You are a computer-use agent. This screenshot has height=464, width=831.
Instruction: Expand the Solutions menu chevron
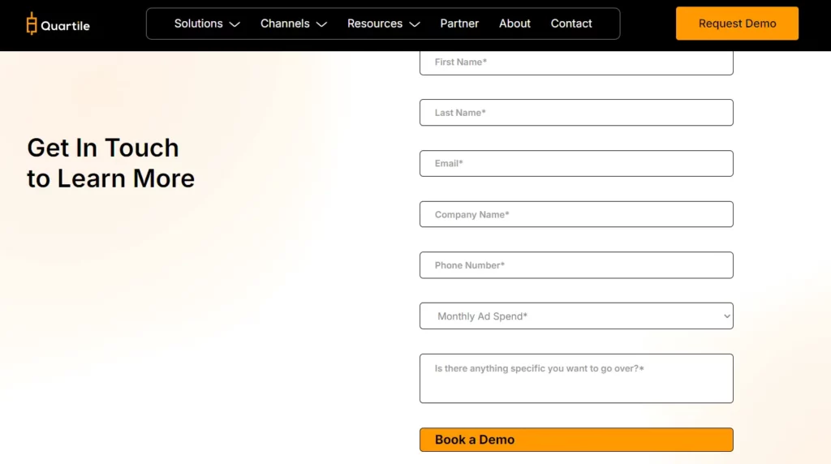[235, 24]
